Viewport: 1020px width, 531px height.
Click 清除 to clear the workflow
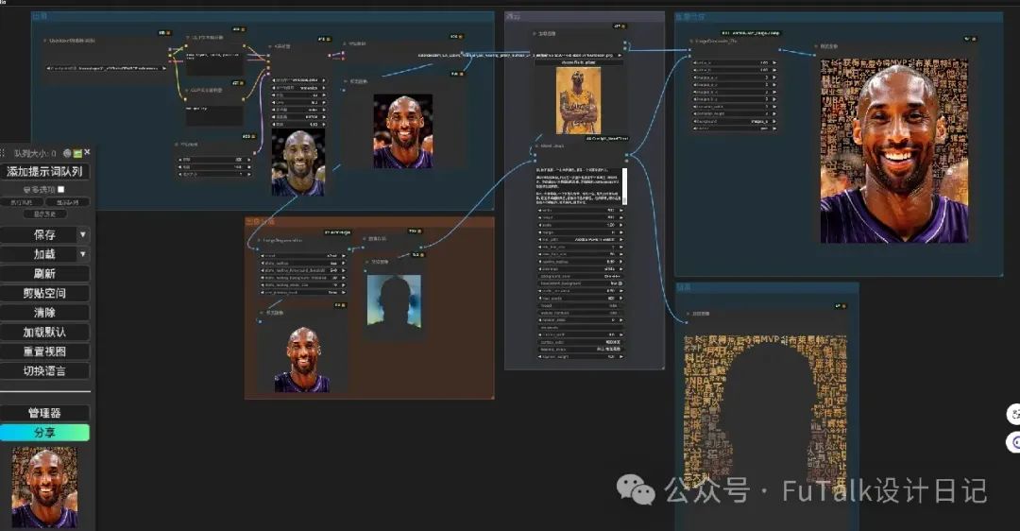pyautogui.click(x=45, y=313)
